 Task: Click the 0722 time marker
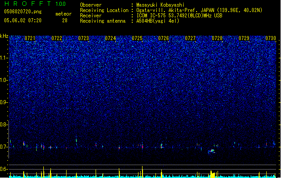(57, 38)
